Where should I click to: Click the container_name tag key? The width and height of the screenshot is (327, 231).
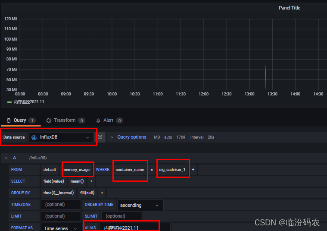click(x=130, y=170)
